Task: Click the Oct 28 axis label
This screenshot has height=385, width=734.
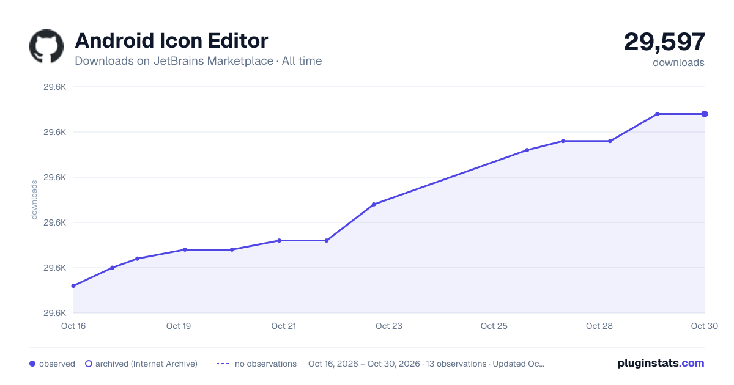Action: pos(599,326)
